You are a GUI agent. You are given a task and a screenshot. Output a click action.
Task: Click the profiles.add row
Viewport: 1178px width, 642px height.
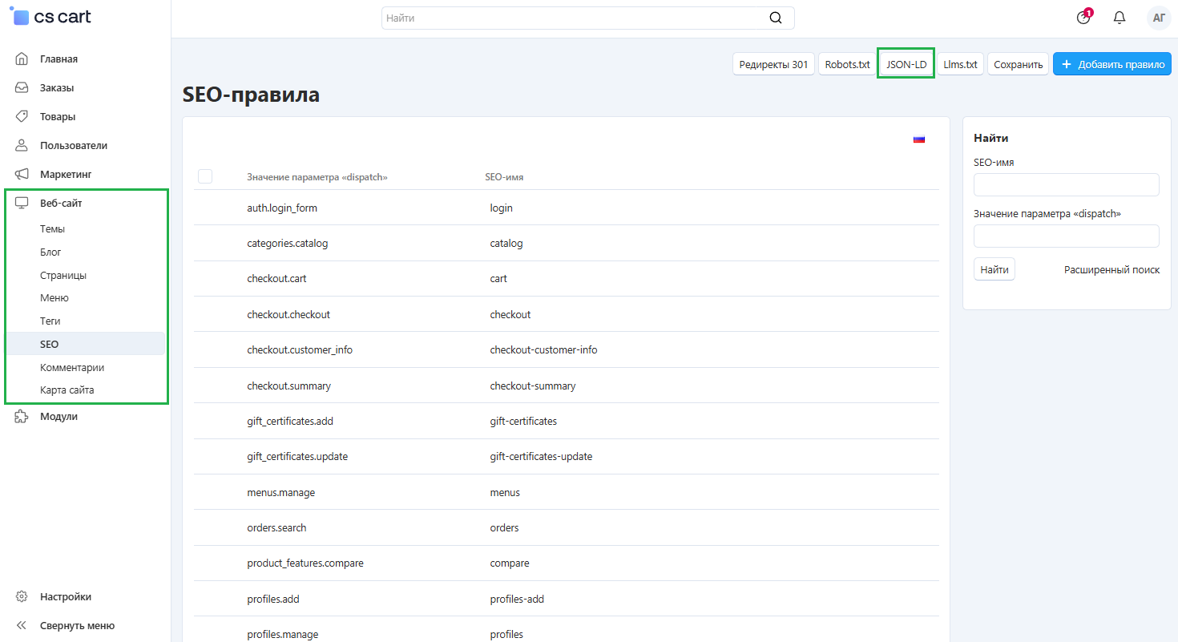(568, 599)
